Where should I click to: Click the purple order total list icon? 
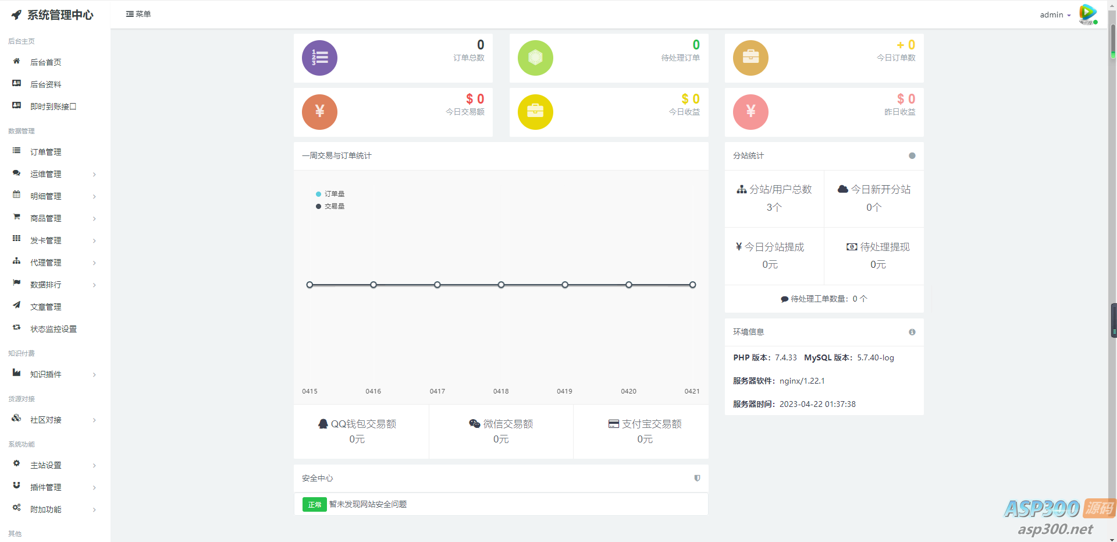point(319,58)
